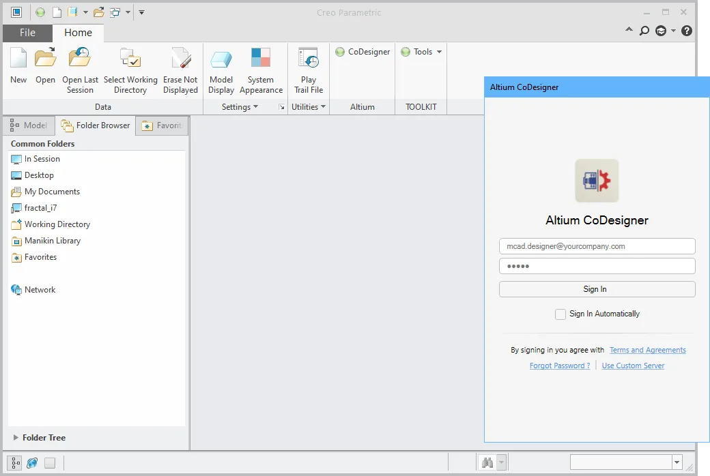
Task: Open the Favorites navigator tab
Action: [162, 125]
